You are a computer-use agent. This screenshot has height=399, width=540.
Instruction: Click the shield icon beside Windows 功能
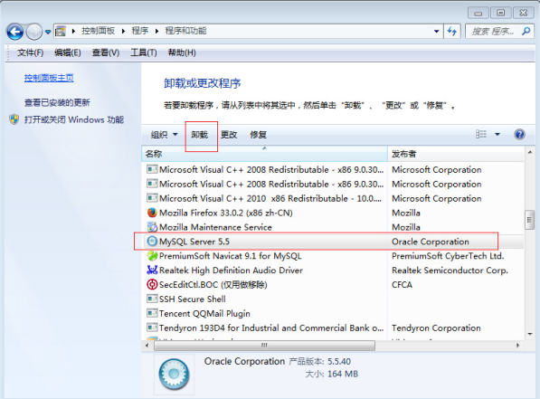14,119
